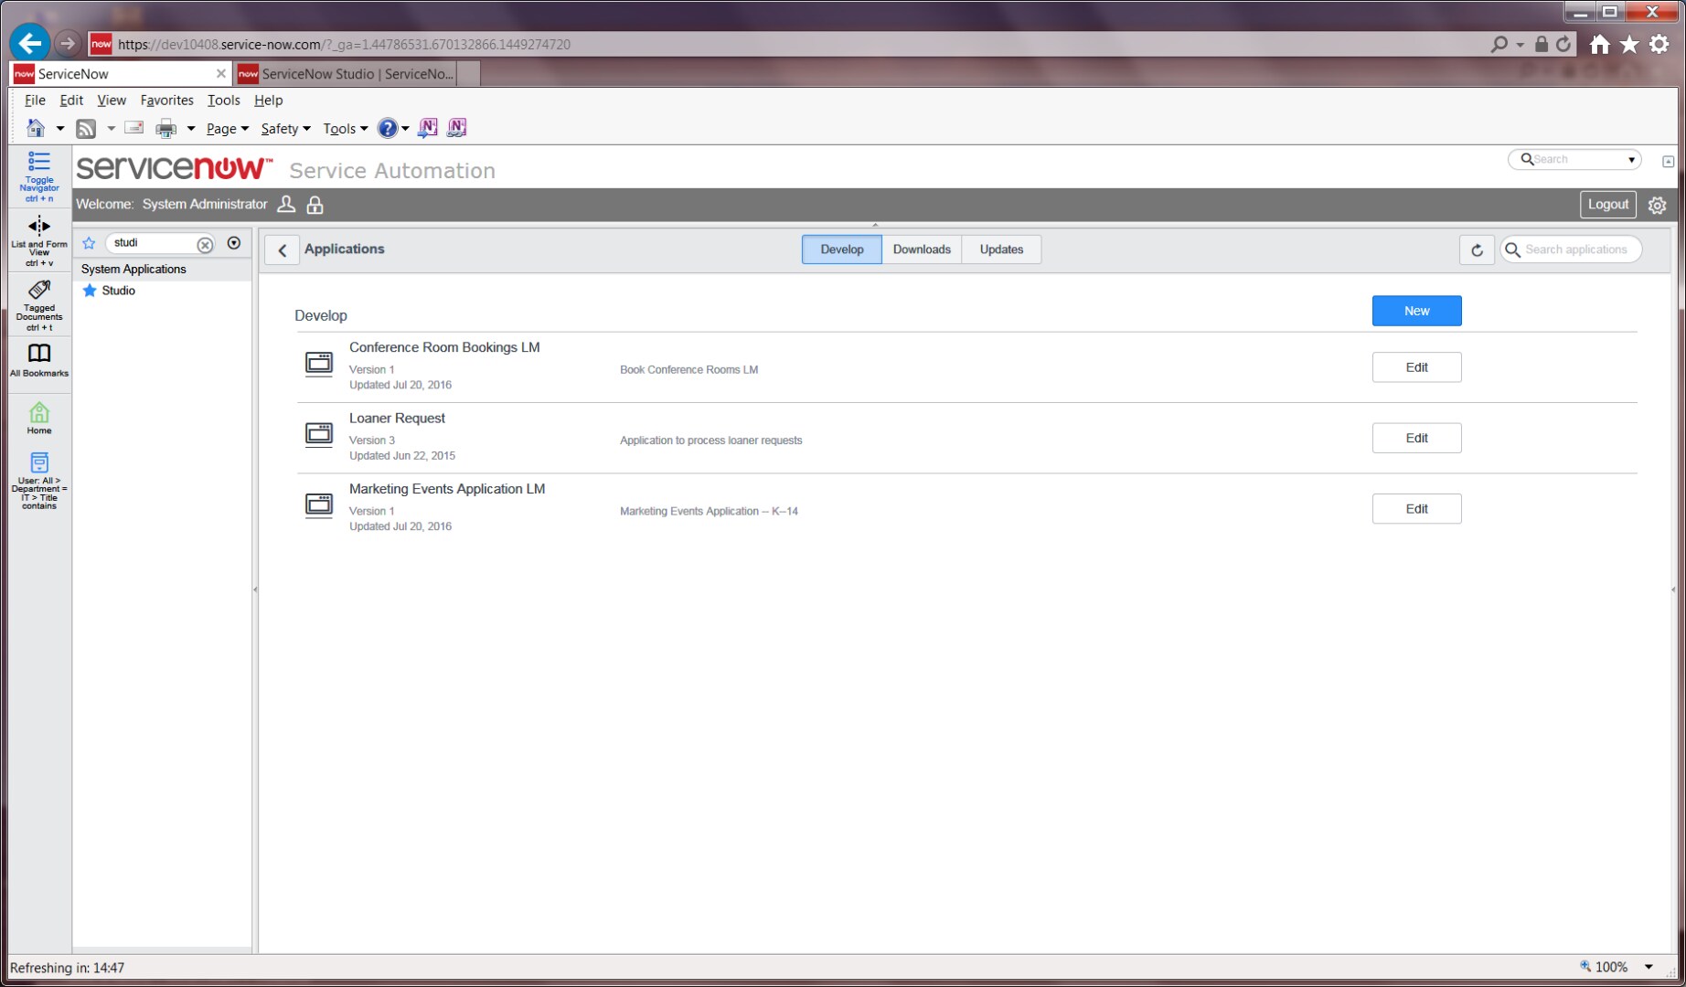Open the User Department IT bookmark
Image resolution: width=1686 pixels, height=987 pixels.
click(38, 481)
